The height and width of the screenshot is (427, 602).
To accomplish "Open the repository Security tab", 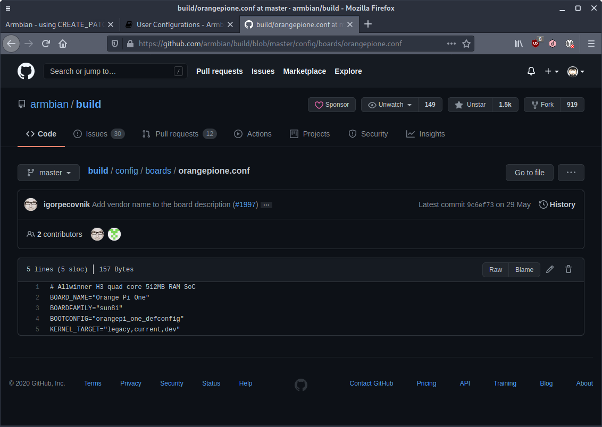I will pyautogui.click(x=368, y=134).
